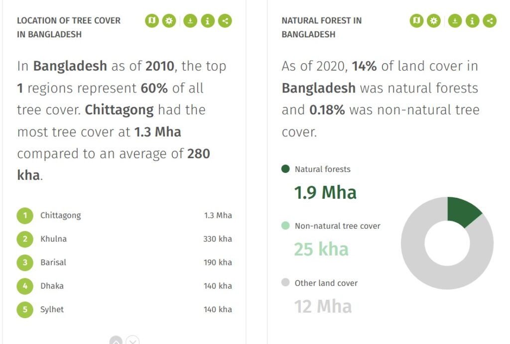Click the Barisal region row
Image resolution: width=510 pixels, height=344 pixels.
point(124,262)
